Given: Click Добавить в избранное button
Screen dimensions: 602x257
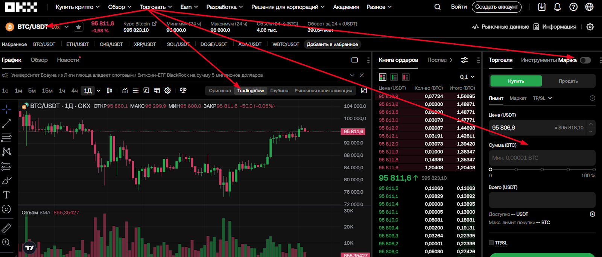Looking at the screenshot, I should 332,44.
